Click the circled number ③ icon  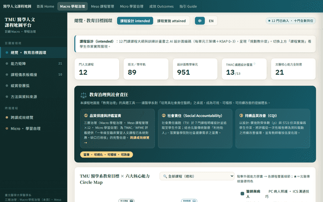tap(241, 116)
